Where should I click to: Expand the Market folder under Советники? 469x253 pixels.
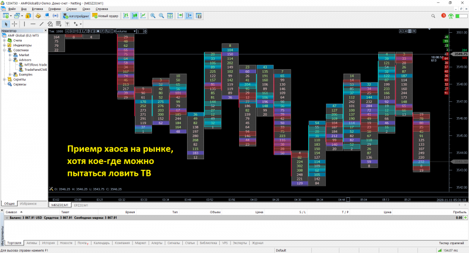[10, 55]
